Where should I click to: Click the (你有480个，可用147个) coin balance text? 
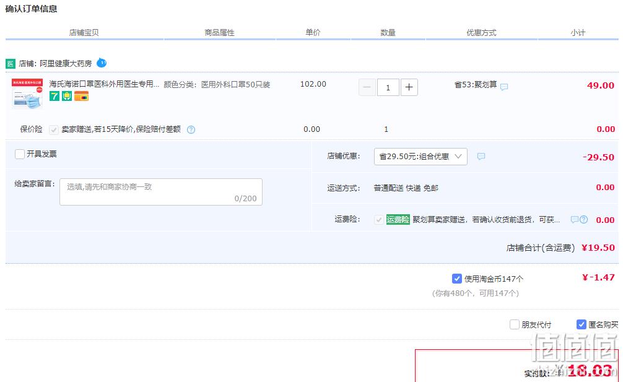tap(476, 293)
